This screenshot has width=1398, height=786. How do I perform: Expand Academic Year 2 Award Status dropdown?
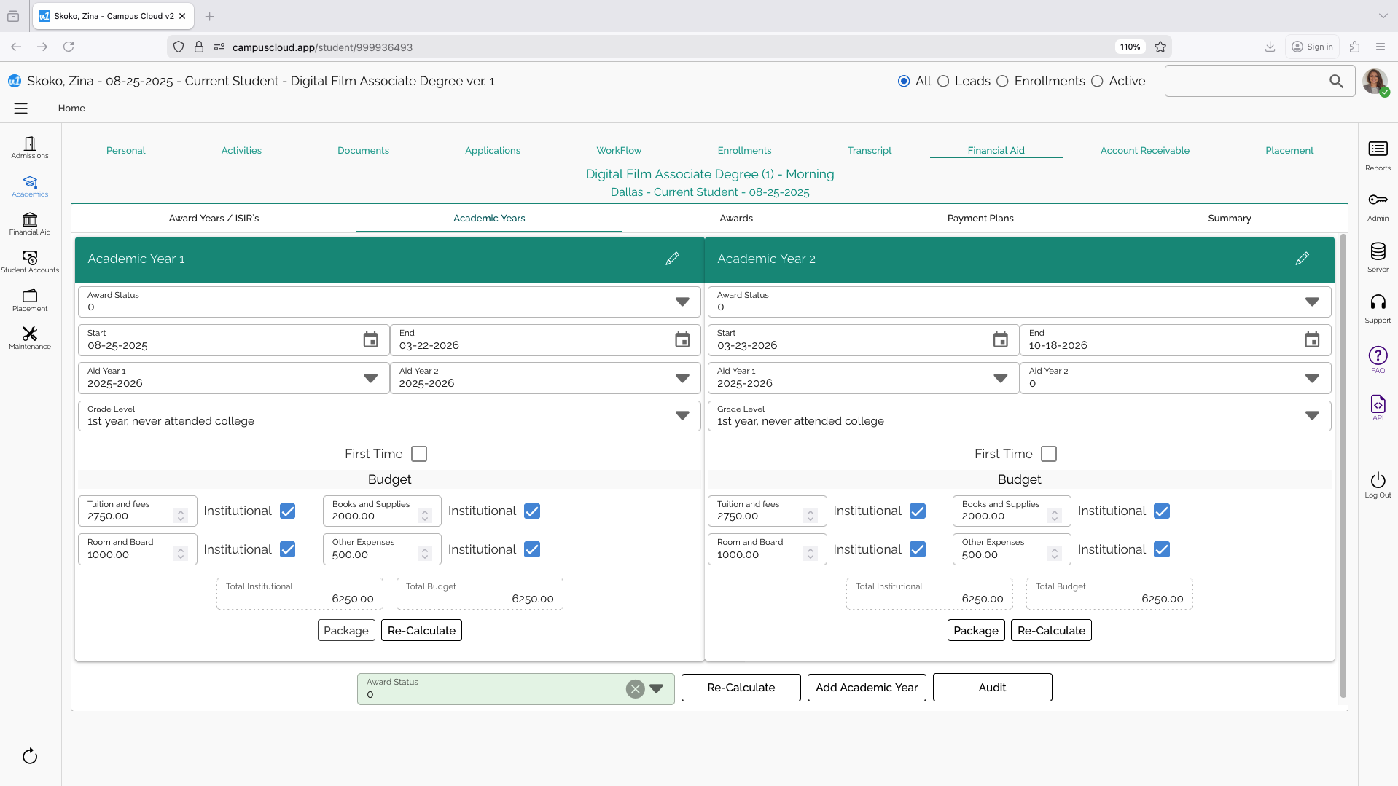[1311, 302]
